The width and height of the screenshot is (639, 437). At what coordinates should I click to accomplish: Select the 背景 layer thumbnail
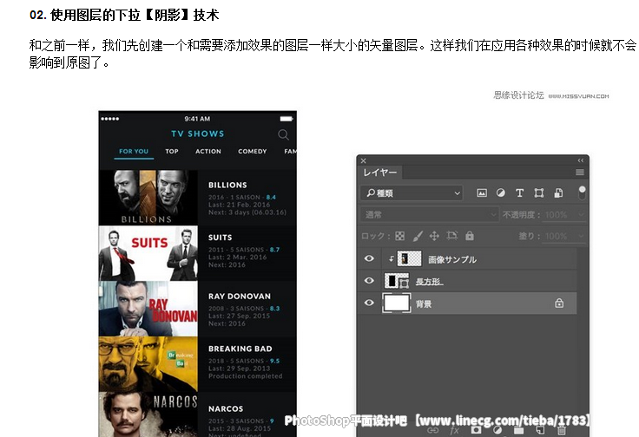tap(397, 303)
